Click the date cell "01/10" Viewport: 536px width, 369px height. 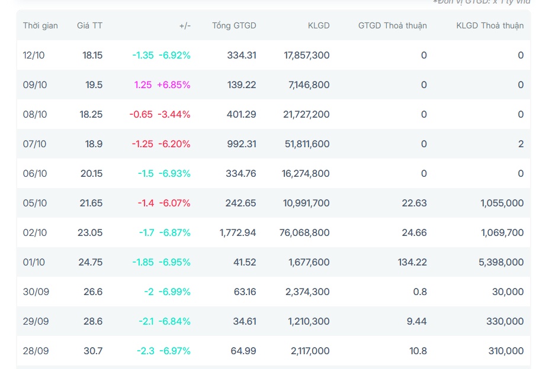click(x=34, y=262)
